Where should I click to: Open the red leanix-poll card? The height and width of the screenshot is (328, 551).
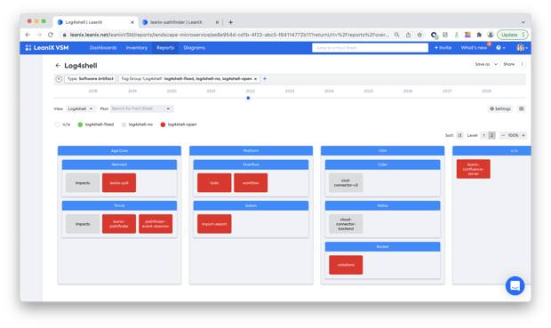[119, 183]
